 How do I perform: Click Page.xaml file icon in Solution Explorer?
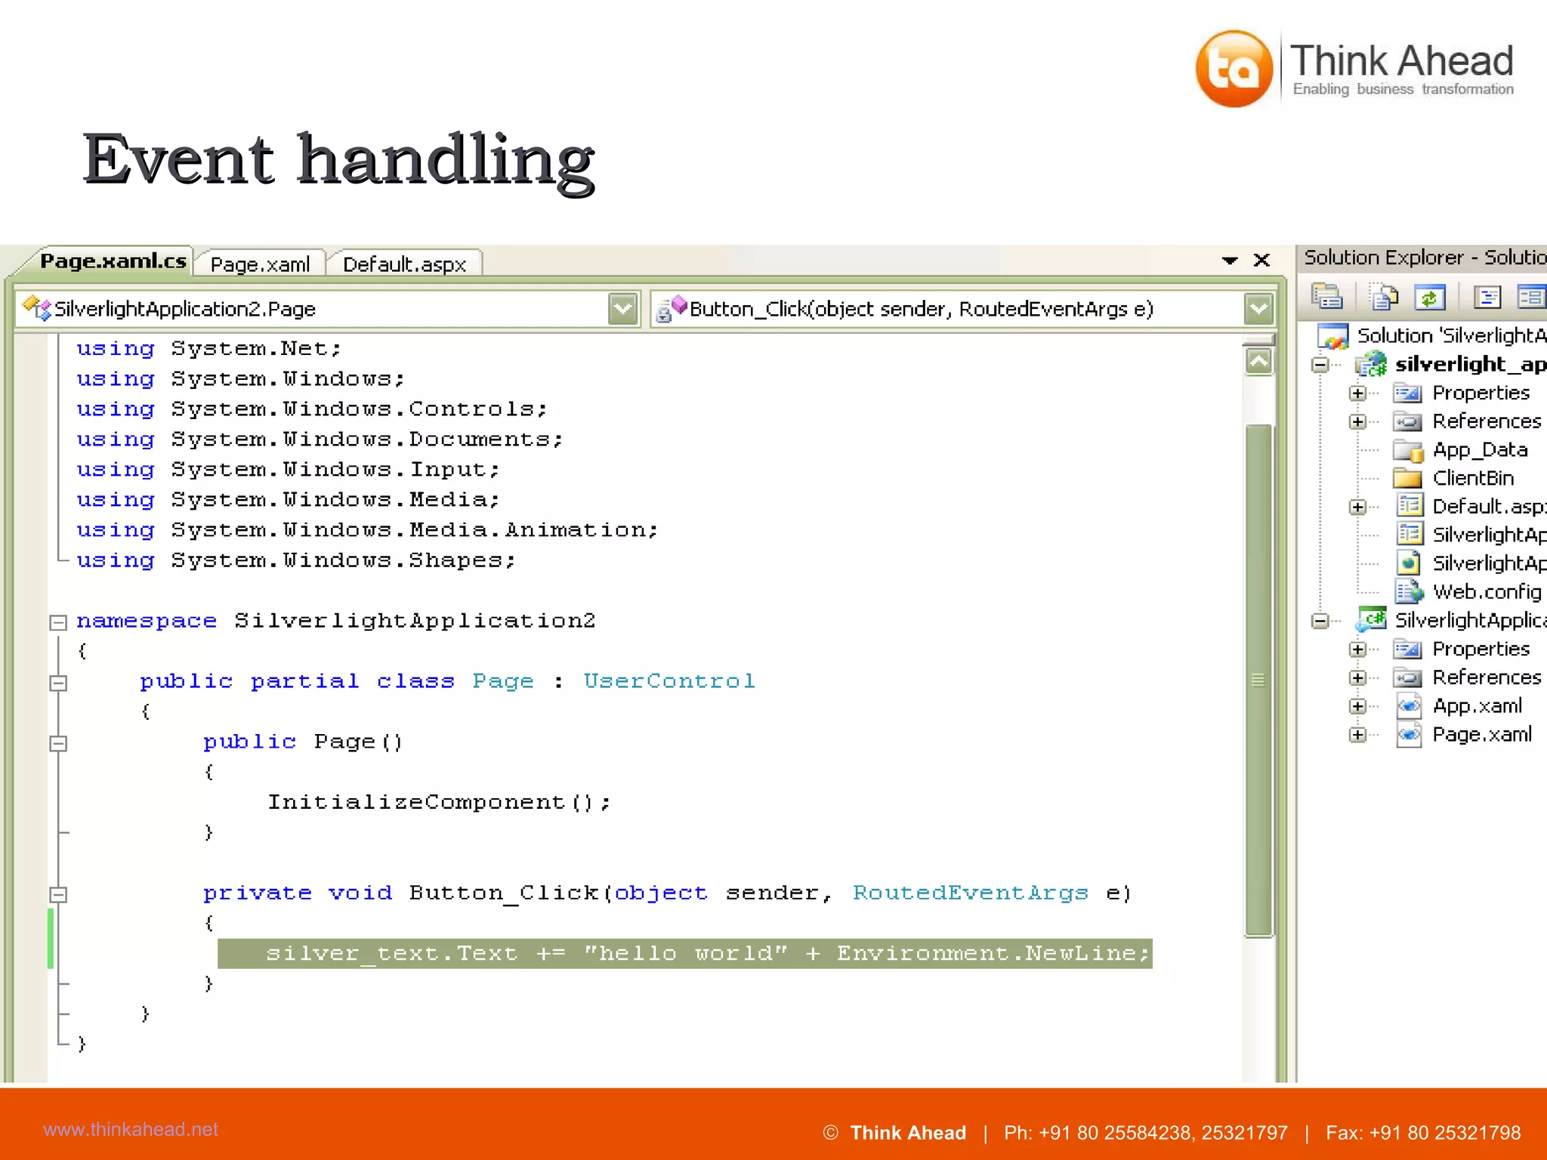coord(1409,734)
